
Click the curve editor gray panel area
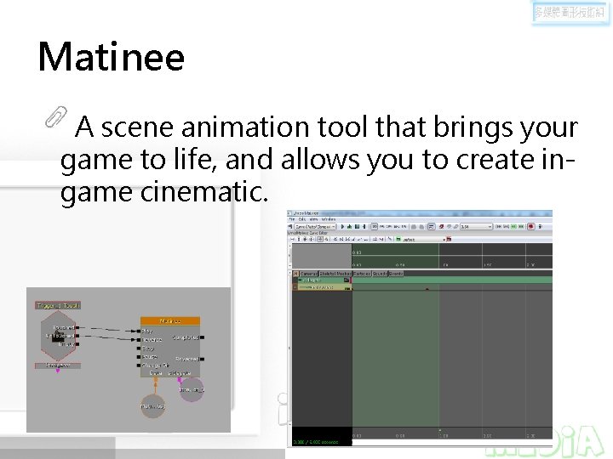322,256
